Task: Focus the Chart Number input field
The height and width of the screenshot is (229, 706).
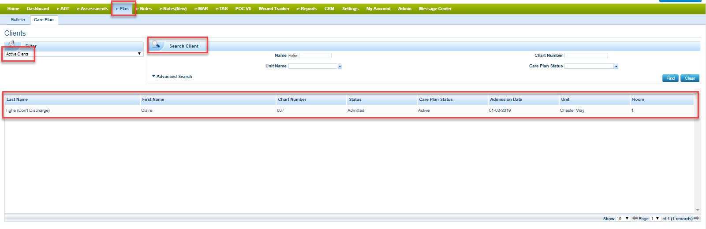Action: coord(586,55)
